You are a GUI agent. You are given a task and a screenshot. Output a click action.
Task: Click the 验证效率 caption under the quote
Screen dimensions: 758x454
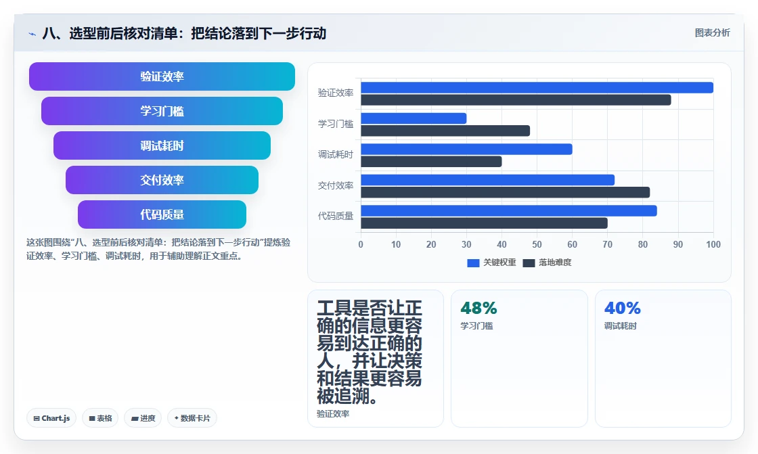pos(333,414)
